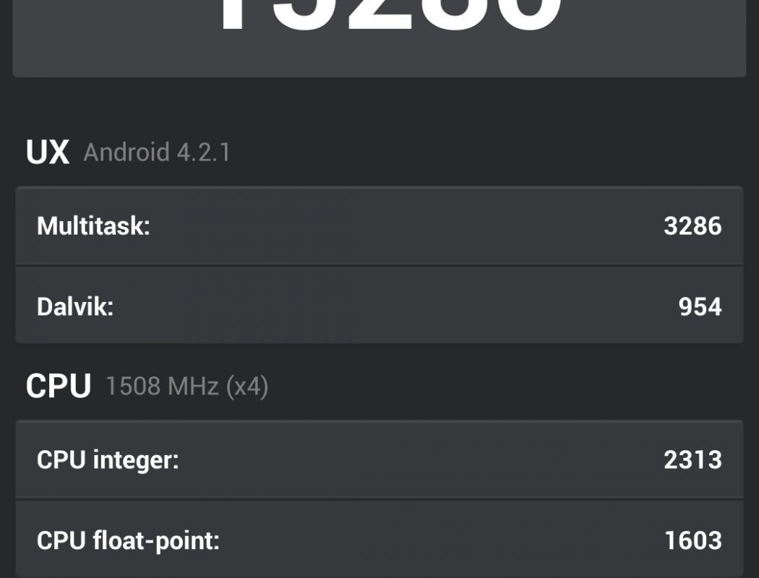Tap empty middle of the Multitask row
This screenshot has height=578, width=759.
pyautogui.click(x=405, y=226)
